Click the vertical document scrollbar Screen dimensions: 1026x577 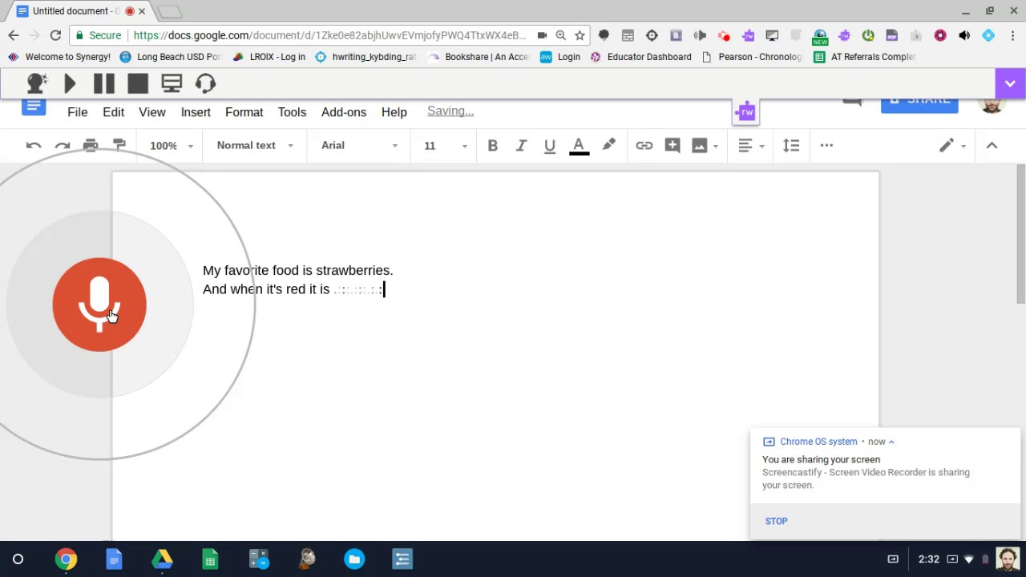click(1020, 234)
